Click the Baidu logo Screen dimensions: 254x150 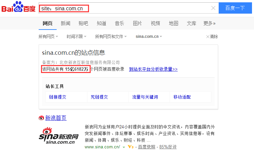click(x=18, y=7)
